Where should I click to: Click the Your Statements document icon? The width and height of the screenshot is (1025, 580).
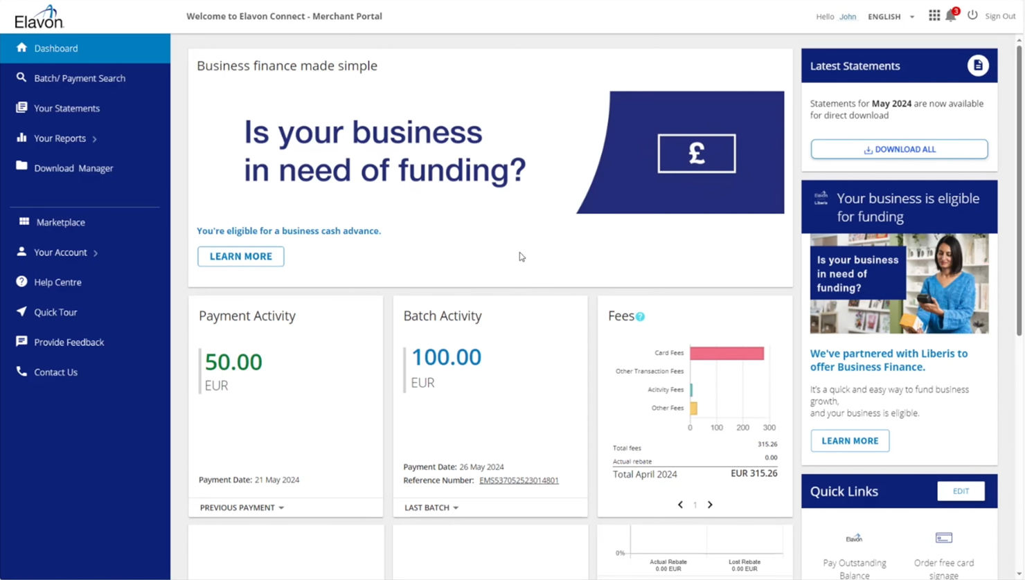coord(21,107)
